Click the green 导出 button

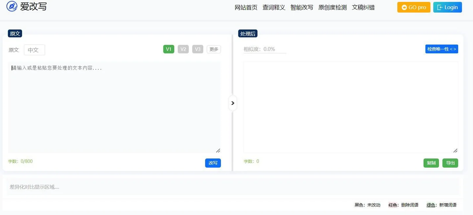[450, 163]
